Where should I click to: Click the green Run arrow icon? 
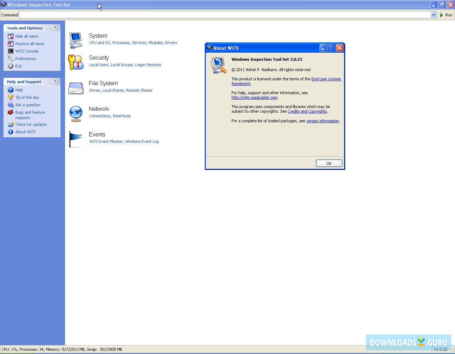click(441, 15)
